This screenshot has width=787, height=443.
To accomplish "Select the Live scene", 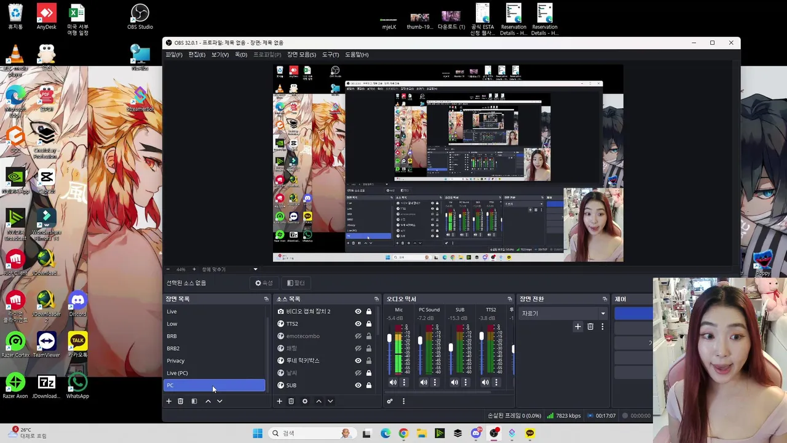I will tap(215, 311).
